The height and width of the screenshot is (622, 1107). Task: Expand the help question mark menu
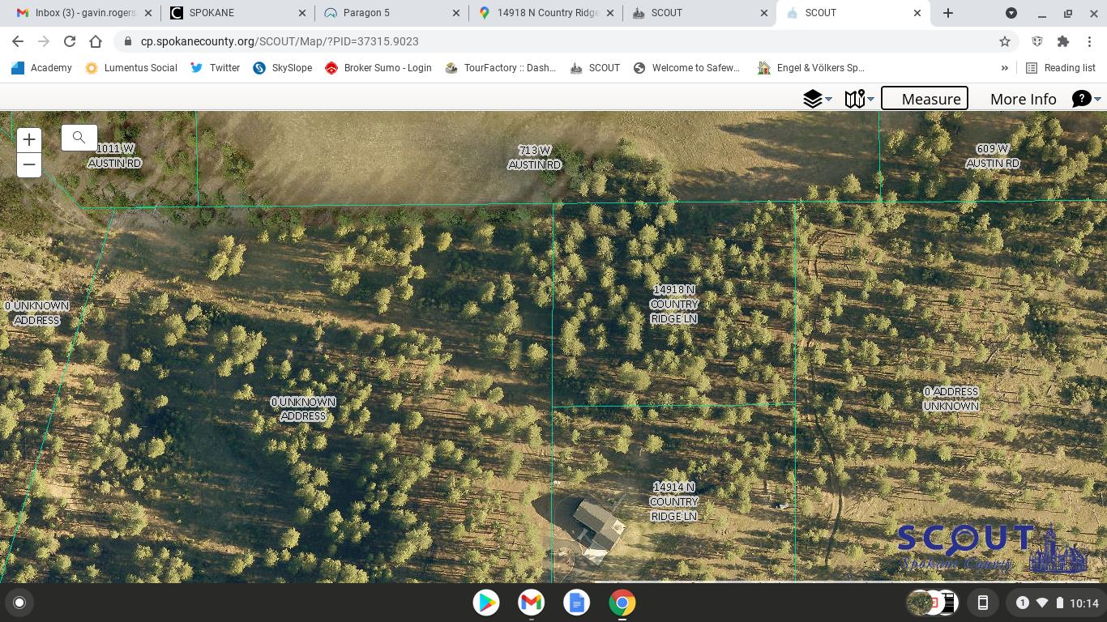coord(1086,99)
